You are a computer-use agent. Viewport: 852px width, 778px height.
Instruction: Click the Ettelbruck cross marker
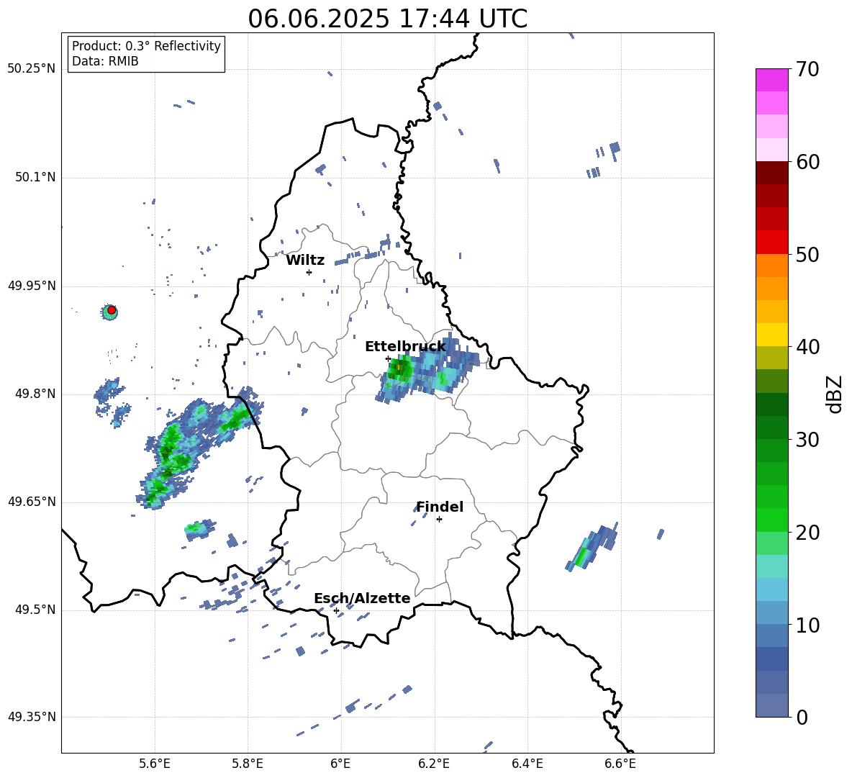388,358
